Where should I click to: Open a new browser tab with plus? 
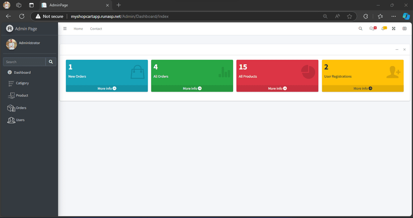(119, 5)
